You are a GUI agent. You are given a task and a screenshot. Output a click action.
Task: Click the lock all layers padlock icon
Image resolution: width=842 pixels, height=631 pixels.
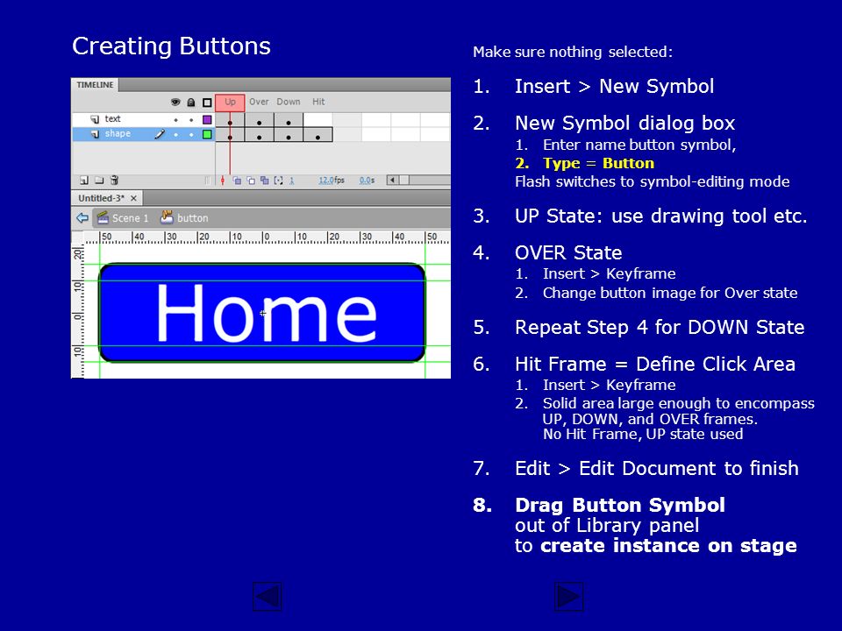coord(190,102)
